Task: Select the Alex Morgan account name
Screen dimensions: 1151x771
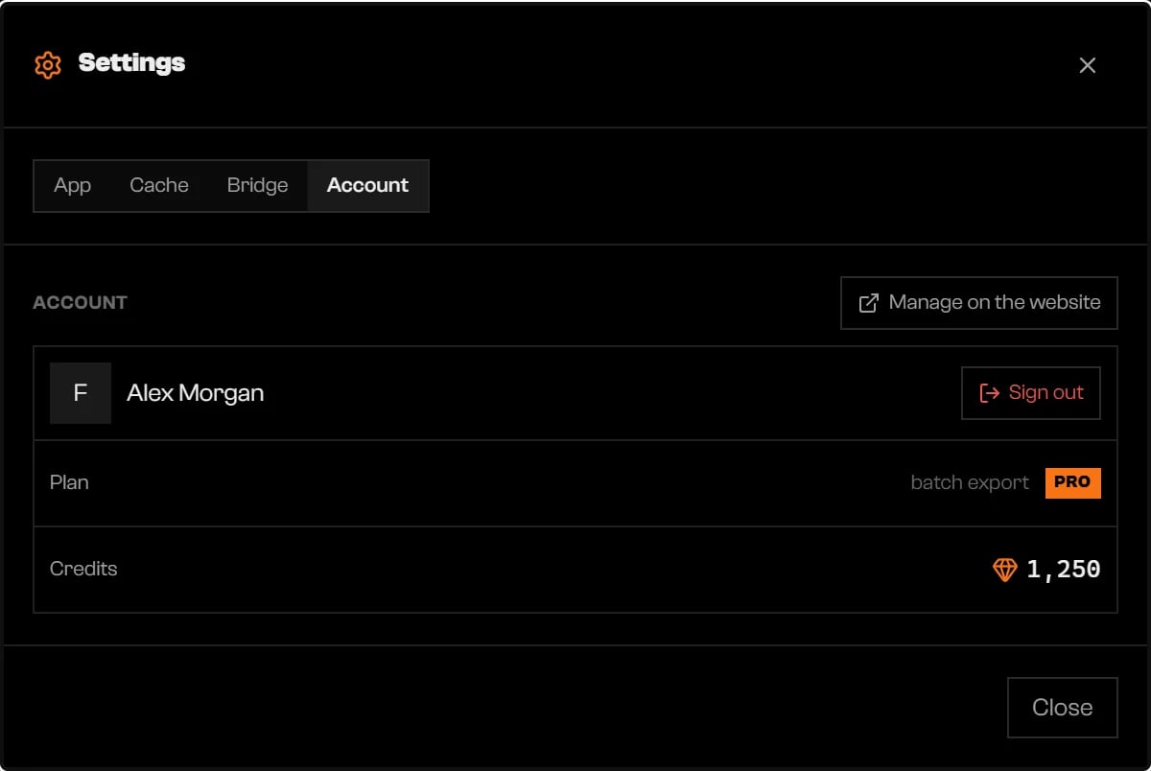Action: 196,393
